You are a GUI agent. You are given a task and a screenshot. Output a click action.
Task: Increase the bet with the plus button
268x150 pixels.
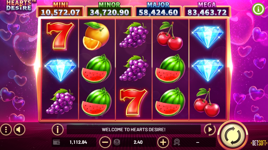163,142
